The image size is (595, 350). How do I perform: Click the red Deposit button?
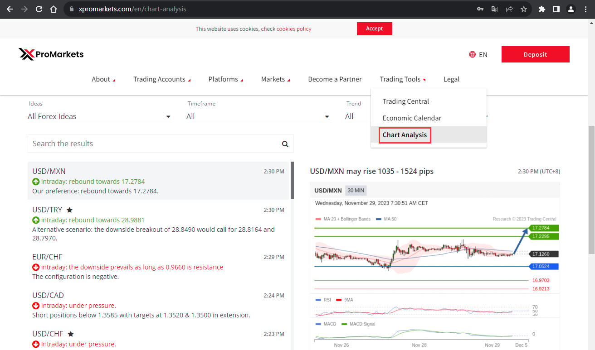[x=535, y=54]
